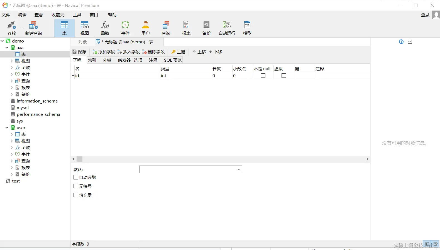Click the info icon in right panel

[401, 42]
